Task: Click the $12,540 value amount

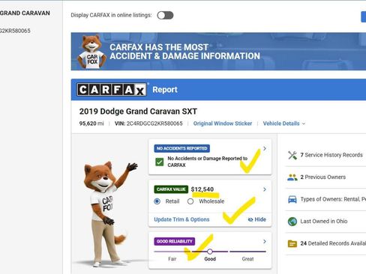Action: [202, 189]
